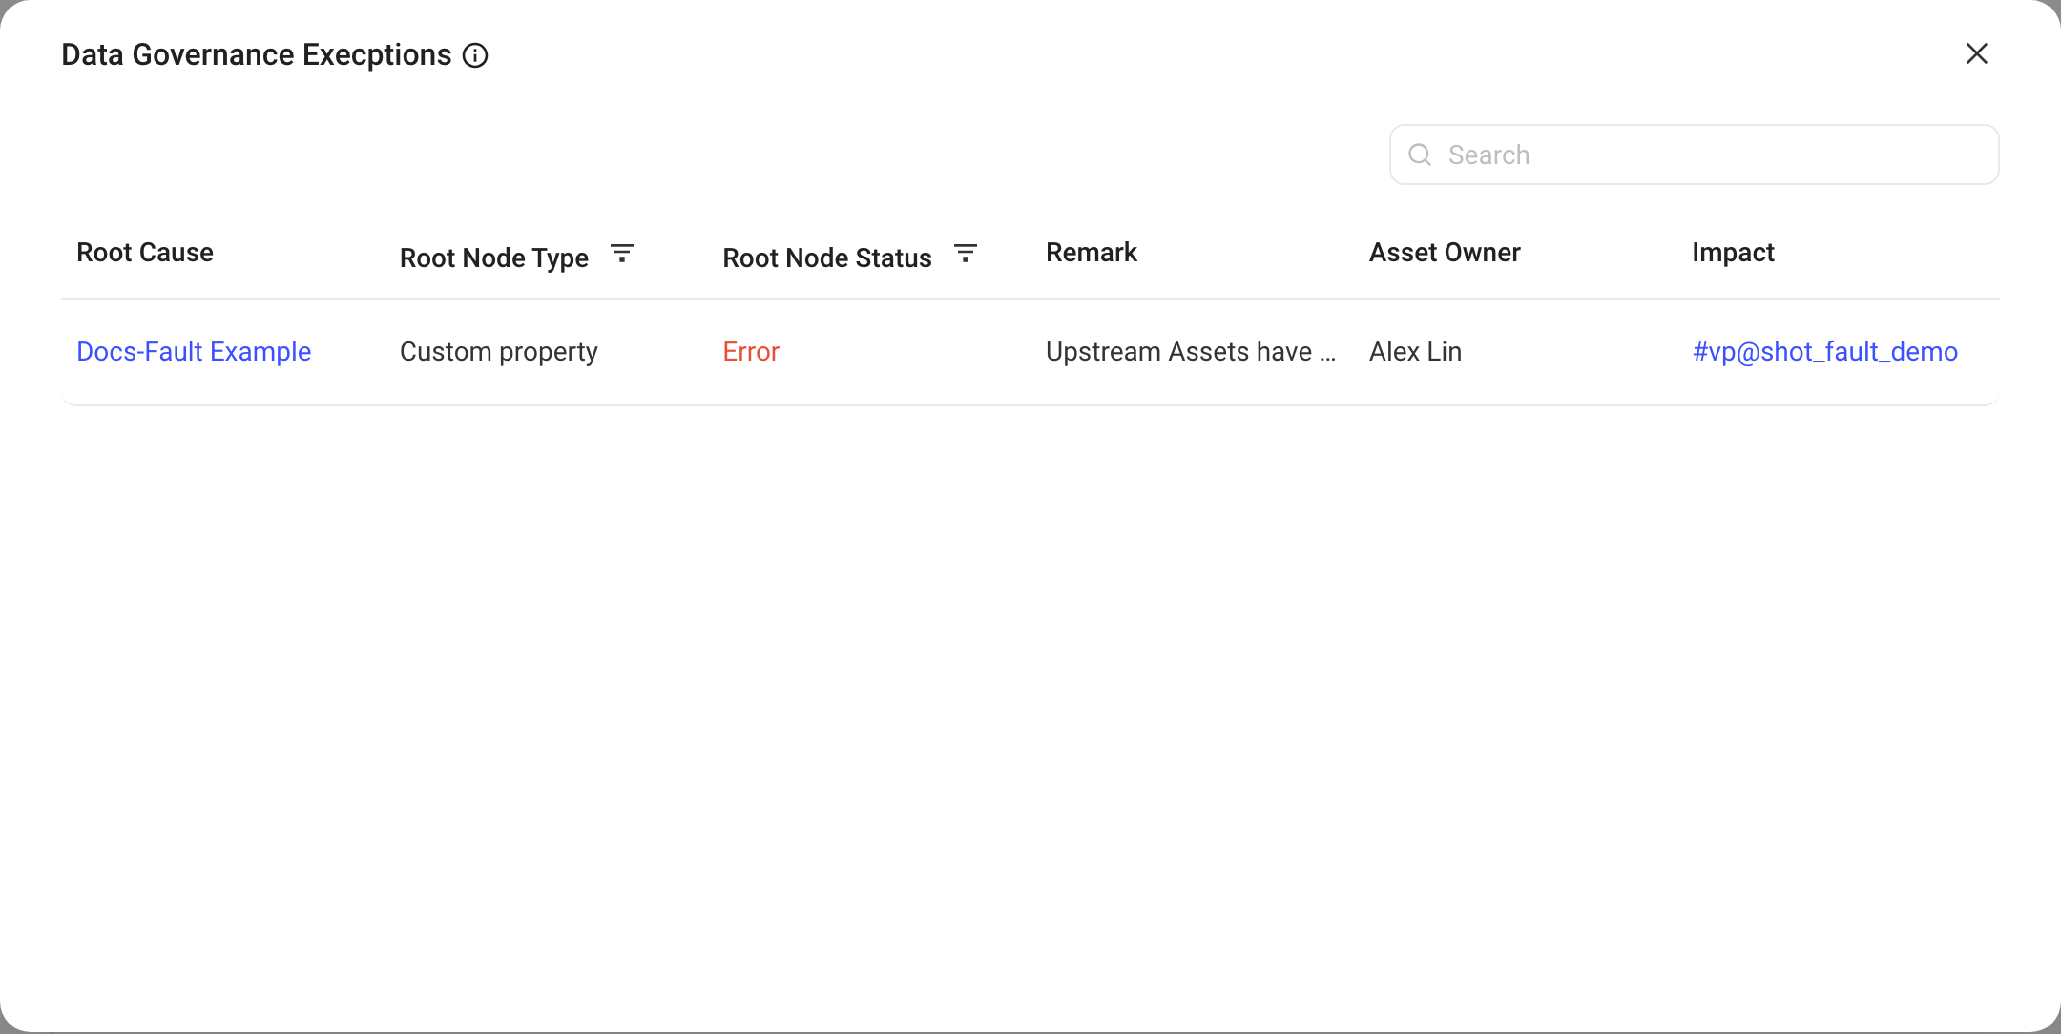Click the Root Cause column header
The image size is (2061, 1034).
pyautogui.click(x=145, y=253)
